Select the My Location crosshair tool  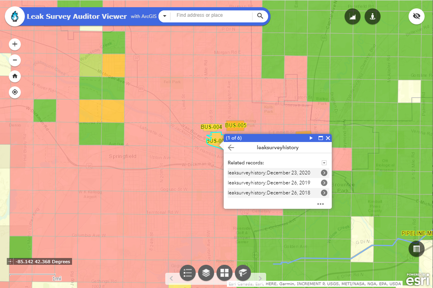coord(14,92)
